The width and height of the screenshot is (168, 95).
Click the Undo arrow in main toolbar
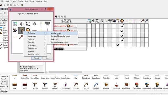(15, 5)
